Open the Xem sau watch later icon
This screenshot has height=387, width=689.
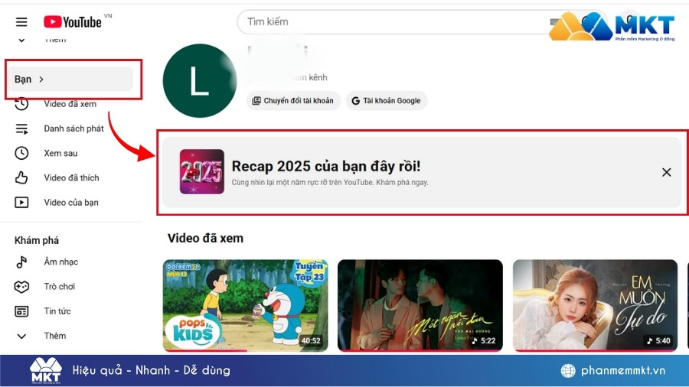point(21,153)
